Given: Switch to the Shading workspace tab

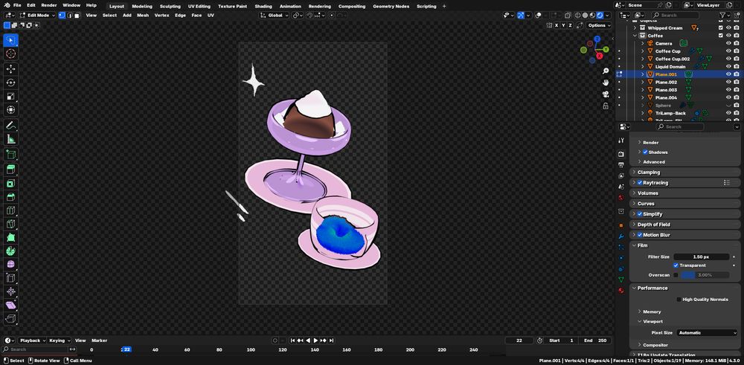Looking at the screenshot, I should click(x=263, y=6).
